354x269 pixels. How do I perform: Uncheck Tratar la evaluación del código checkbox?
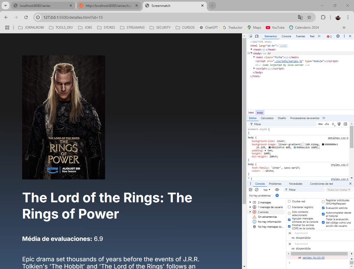point(323,222)
